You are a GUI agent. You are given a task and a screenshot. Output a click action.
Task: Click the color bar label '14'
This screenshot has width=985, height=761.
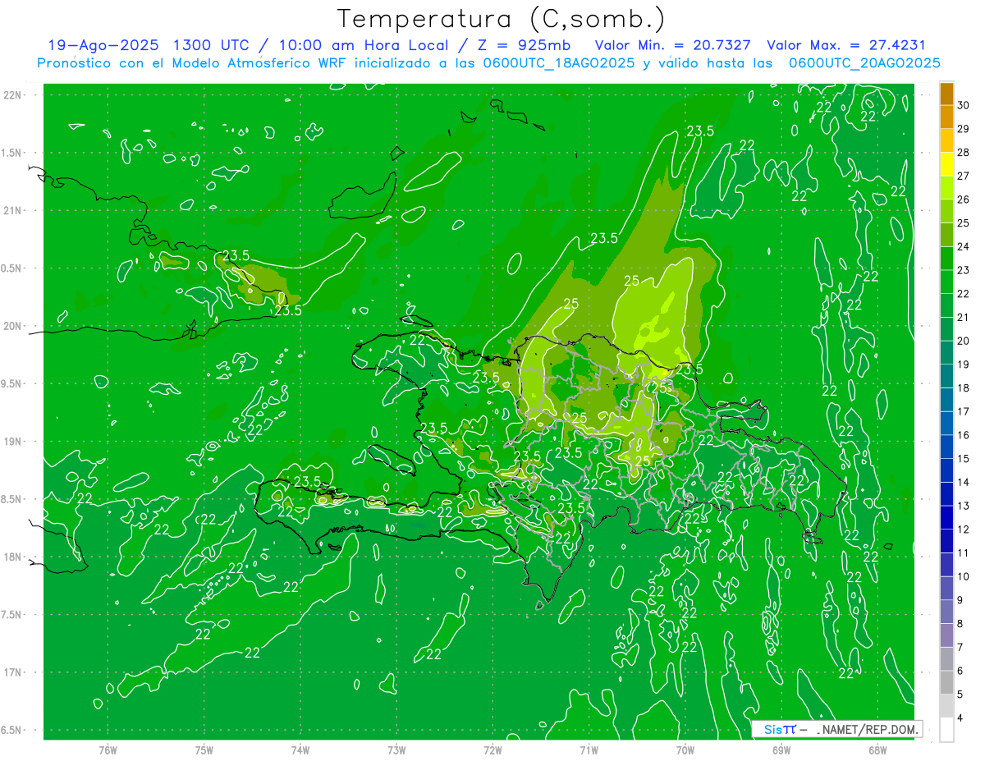point(964,483)
